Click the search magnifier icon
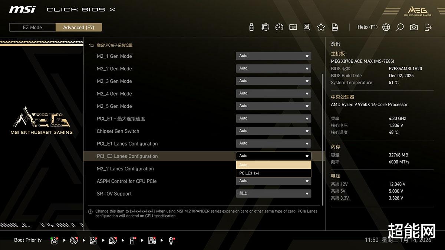The width and height of the screenshot is (445, 250). click(x=400, y=27)
